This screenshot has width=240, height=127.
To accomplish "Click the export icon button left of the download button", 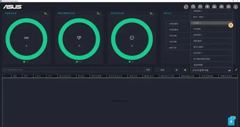I will tap(176, 70).
